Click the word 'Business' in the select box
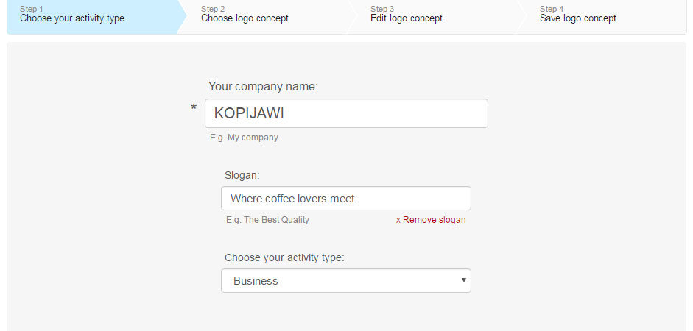The image size is (693, 331). [256, 281]
